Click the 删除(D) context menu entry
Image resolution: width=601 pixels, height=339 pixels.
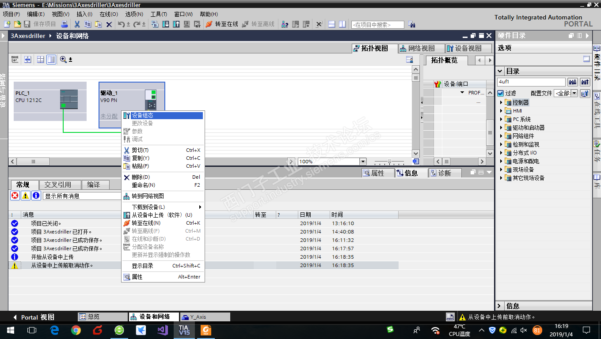click(163, 177)
